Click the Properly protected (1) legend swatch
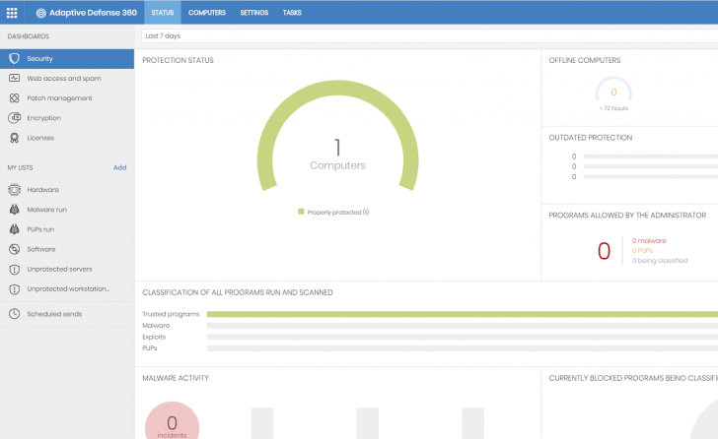Image resolution: width=718 pixels, height=439 pixels. pyautogui.click(x=301, y=212)
